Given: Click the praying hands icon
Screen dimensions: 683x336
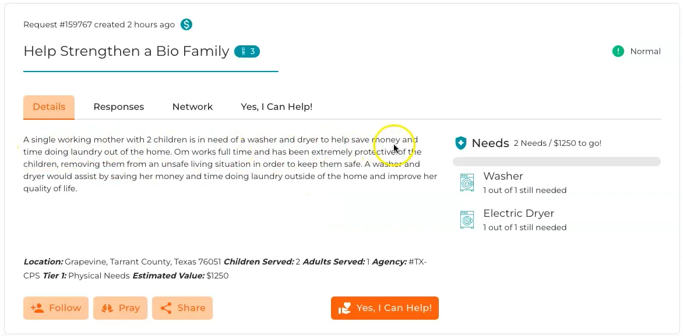Looking at the screenshot, I should point(107,308).
